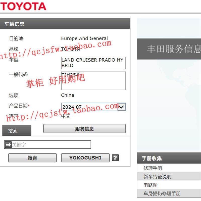
Task: Click the 丰田服务信息 banner title
Action: pyautogui.click(x=174, y=49)
